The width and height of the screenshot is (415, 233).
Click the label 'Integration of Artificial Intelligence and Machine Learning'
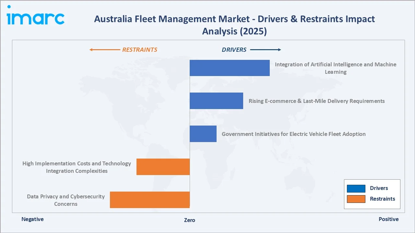click(x=336, y=68)
